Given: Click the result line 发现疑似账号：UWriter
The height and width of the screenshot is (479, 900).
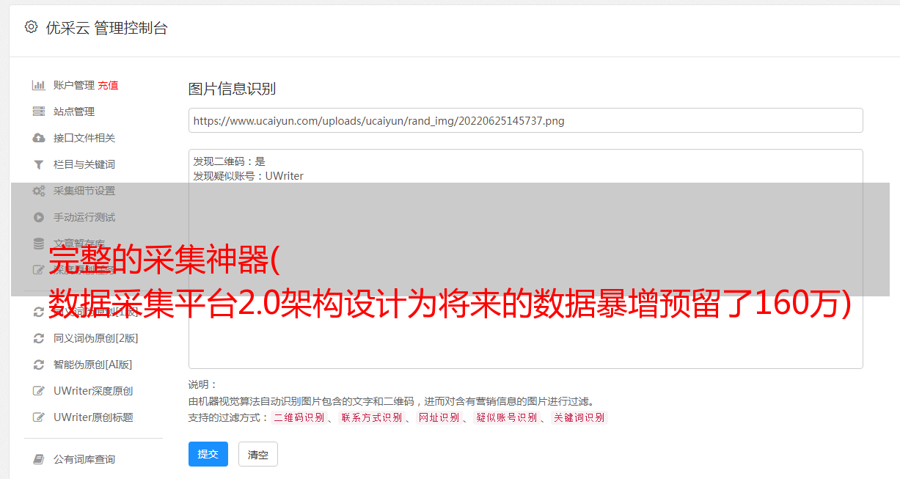Looking at the screenshot, I should (x=249, y=176).
